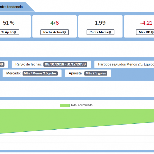The height and width of the screenshot is (154, 154).
Task: Click the Racha Actual label button
Action: pyautogui.click(x=54, y=32)
